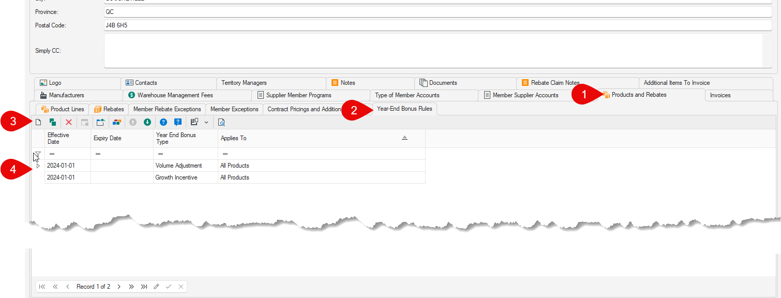
Task: Click the print preview magnifier icon
Action: pos(221,122)
